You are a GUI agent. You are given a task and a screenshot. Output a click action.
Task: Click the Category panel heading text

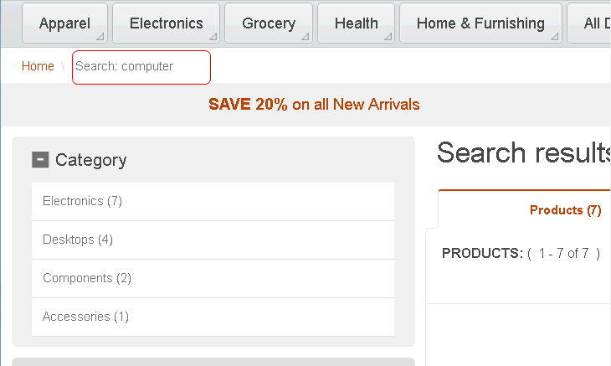click(90, 160)
